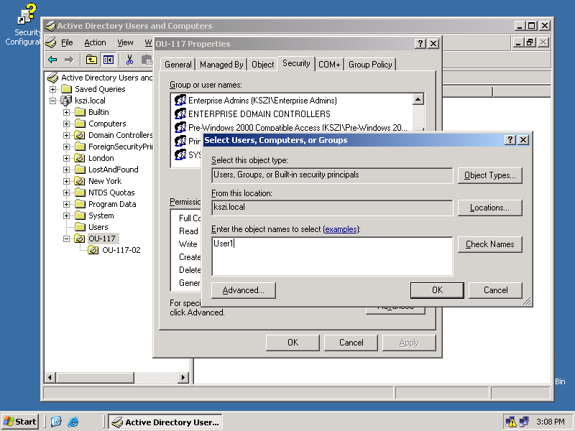This screenshot has width=575, height=431.
Task: Click the Saved Queries folder icon
Action: coord(66,89)
